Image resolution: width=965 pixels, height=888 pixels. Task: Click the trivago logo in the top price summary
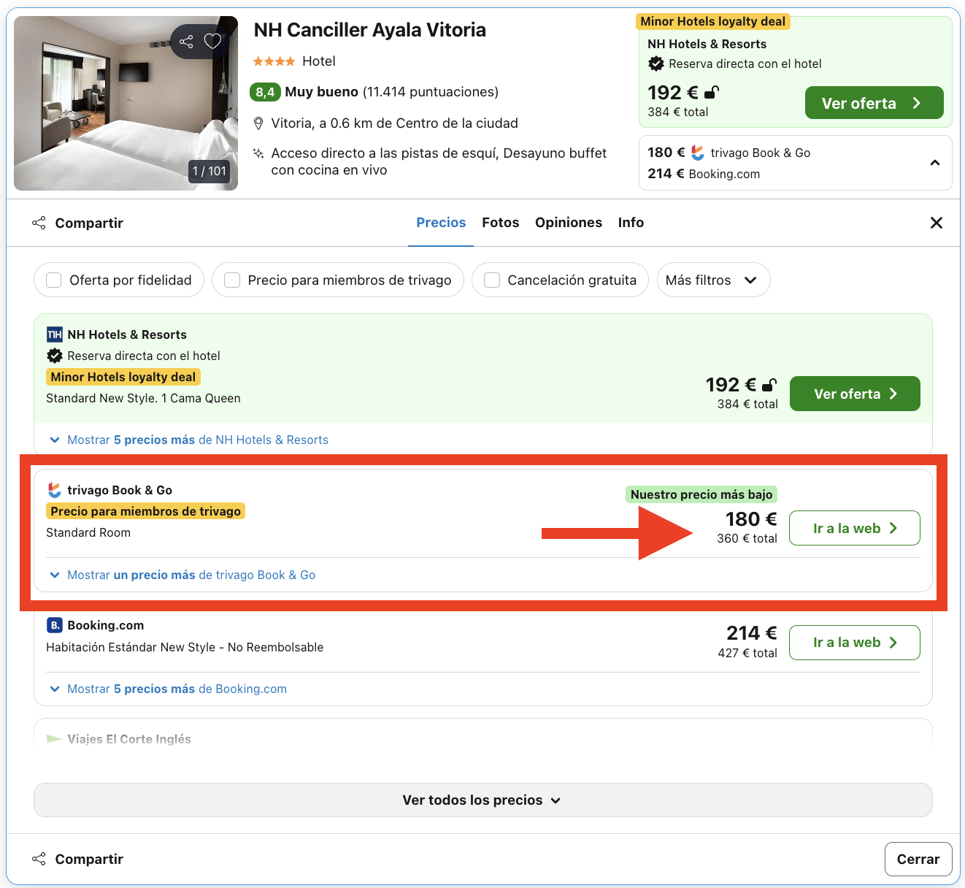698,153
